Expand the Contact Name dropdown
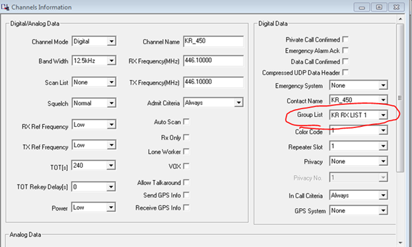 click(383, 100)
